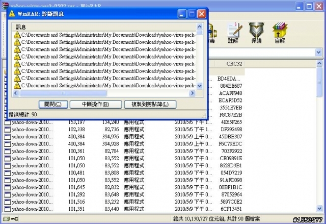Click the packed size 82,832
The height and width of the screenshot is (224, 326).
pos(112,187)
